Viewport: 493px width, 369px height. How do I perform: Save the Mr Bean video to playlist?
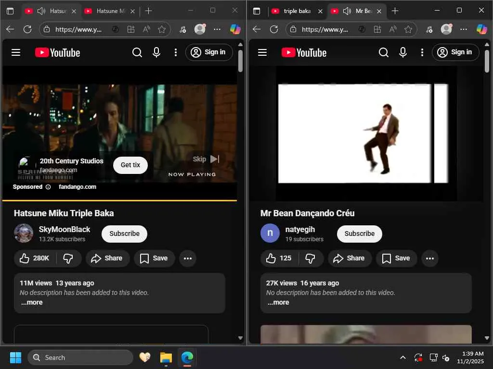pyautogui.click(x=396, y=258)
